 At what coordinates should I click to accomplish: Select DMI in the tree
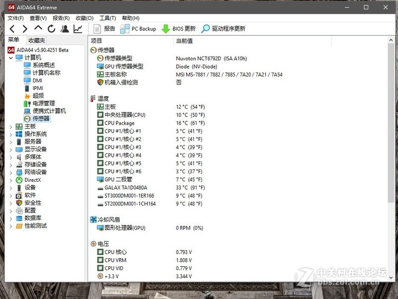33,80
